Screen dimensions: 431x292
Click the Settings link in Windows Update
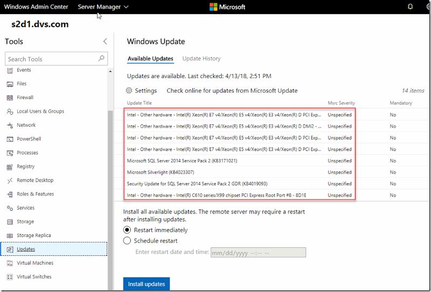pyautogui.click(x=145, y=91)
